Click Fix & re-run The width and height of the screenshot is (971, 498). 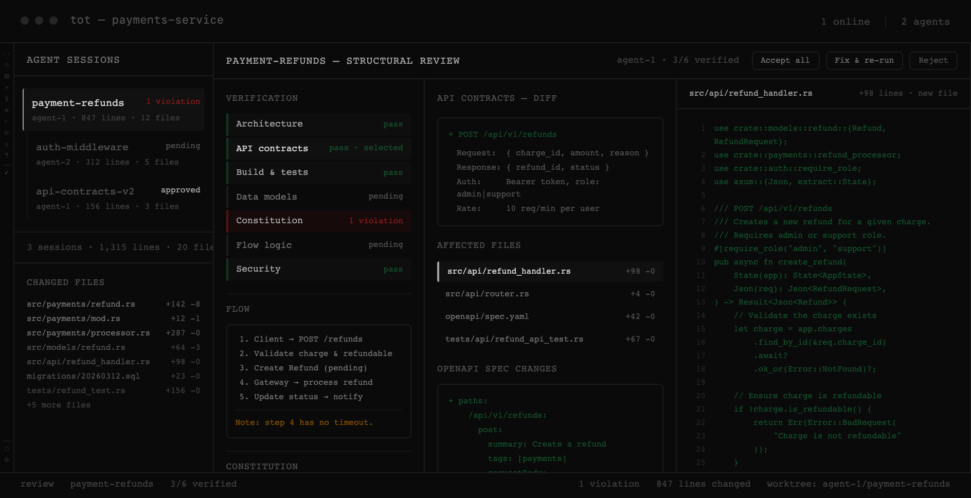(x=864, y=60)
